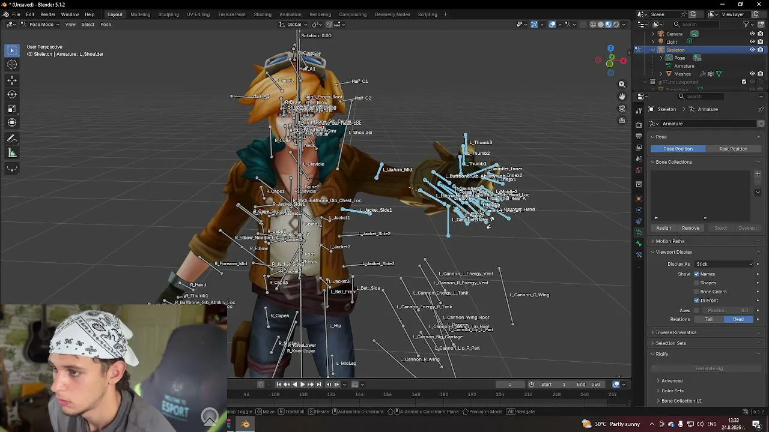This screenshot has height=432, width=769.
Task: Toggle the Axes checkbox
Action: 697,310
